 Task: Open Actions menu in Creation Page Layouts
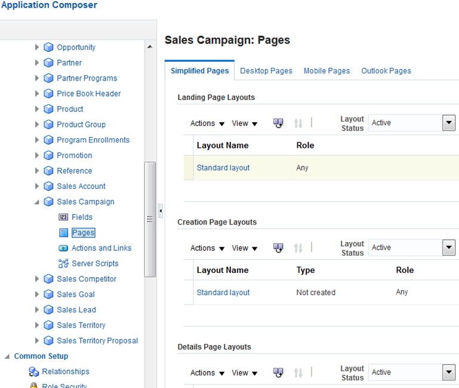click(207, 248)
